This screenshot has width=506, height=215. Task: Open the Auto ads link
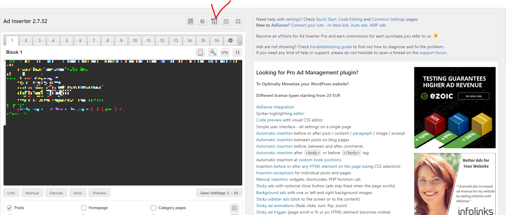(359, 25)
